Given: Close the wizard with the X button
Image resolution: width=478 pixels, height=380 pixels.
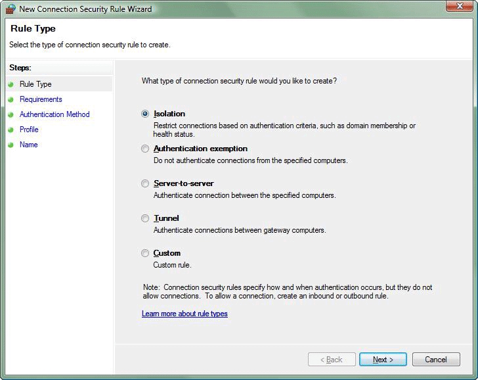Looking at the screenshot, I should (460, 6).
